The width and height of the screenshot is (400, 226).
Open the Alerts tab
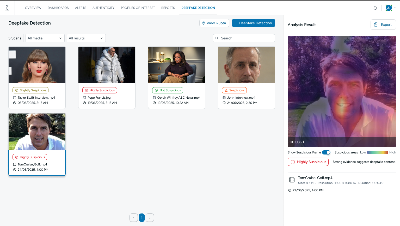click(81, 8)
